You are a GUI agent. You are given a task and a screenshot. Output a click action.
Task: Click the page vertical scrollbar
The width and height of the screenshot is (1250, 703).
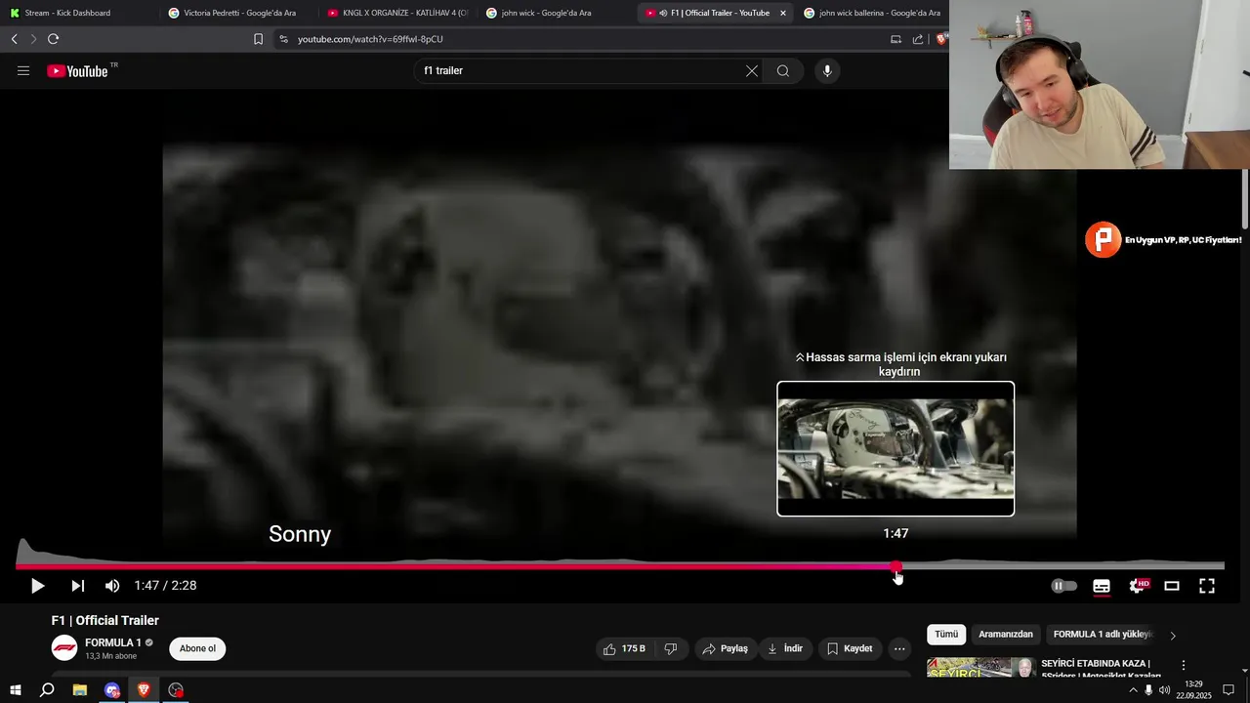(1245, 200)
